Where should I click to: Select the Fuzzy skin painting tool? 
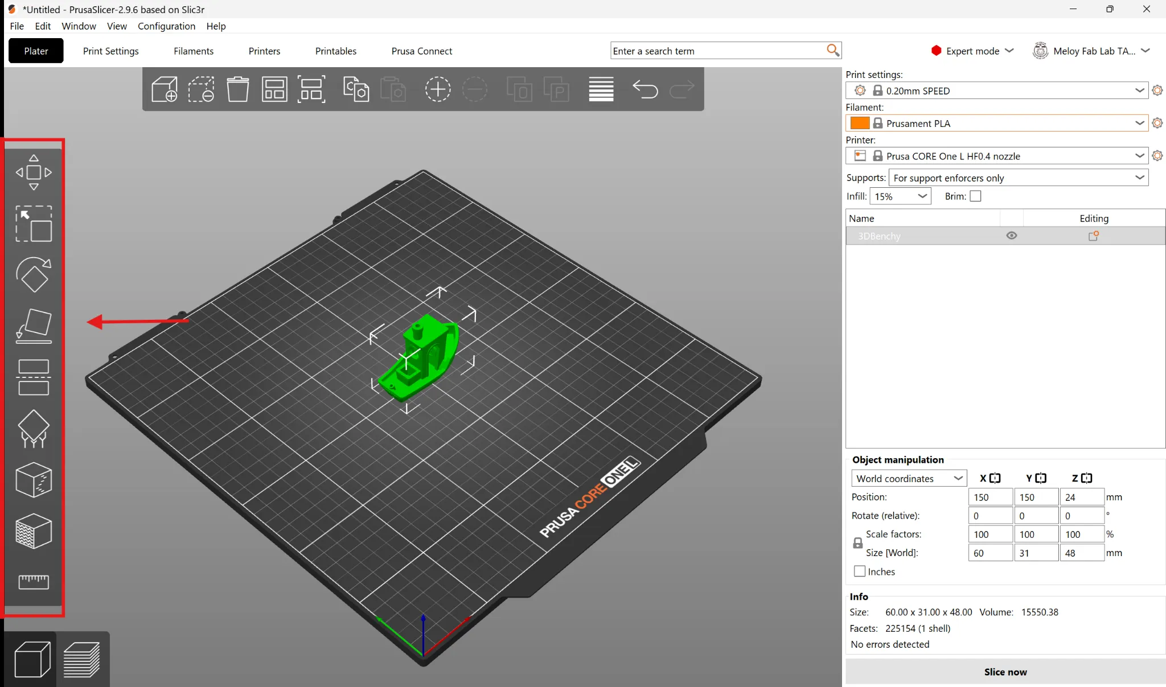click(34, 531)
